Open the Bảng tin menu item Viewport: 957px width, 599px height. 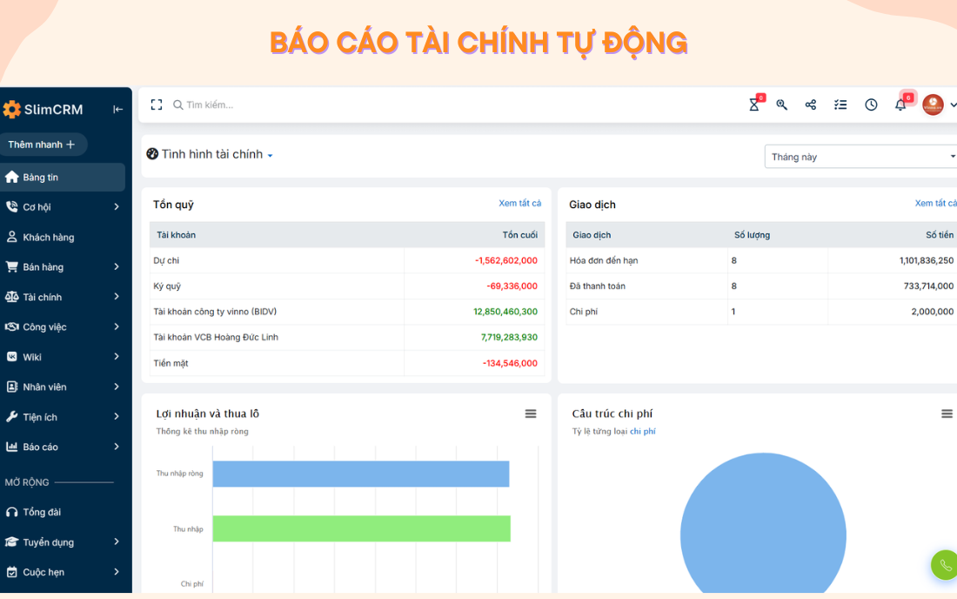41,177
